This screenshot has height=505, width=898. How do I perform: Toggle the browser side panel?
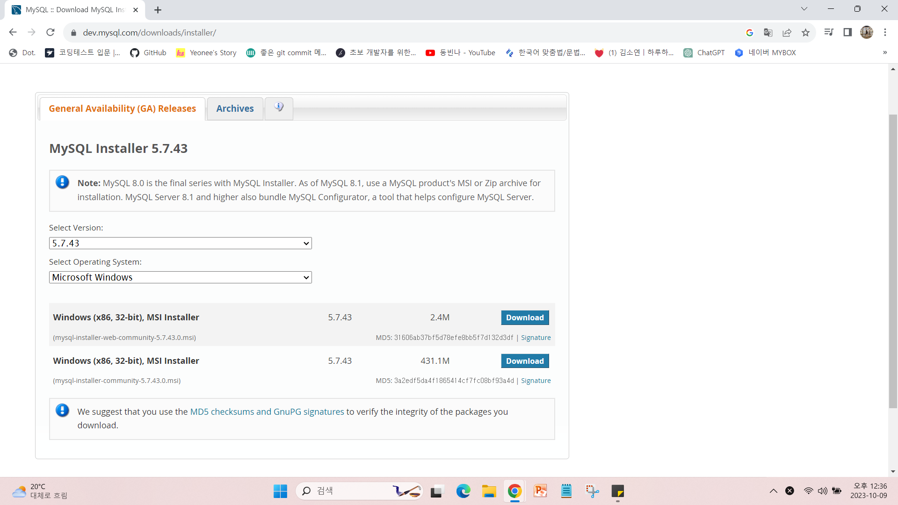[847, 32]
